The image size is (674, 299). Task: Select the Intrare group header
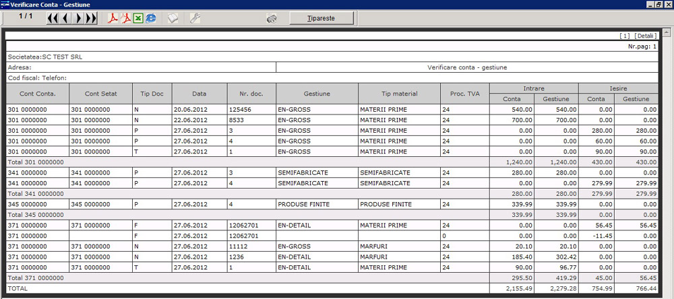[x=534, y=88]
